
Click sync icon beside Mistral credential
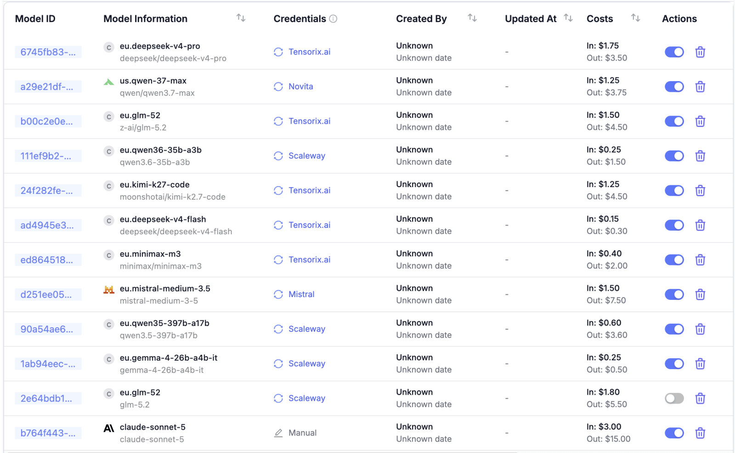click(278, 294)
